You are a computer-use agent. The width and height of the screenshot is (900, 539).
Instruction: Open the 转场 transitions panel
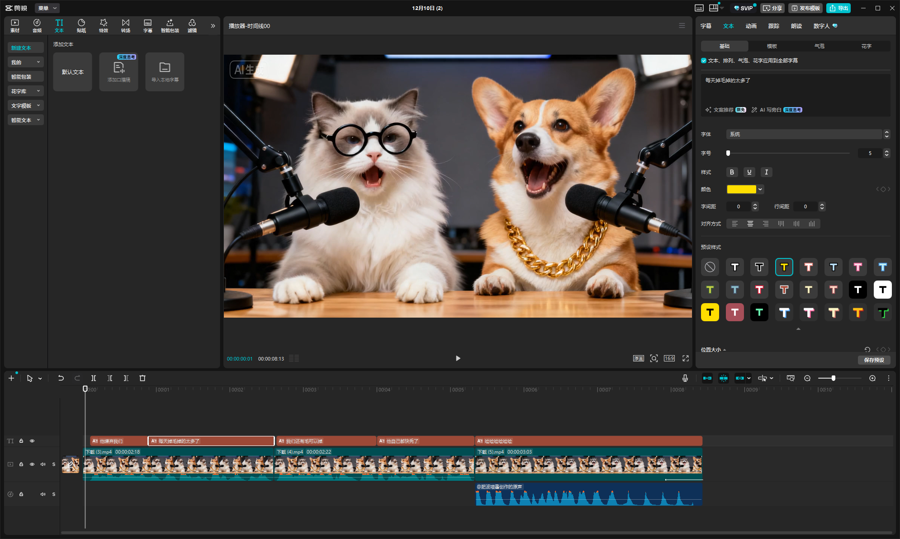pos(126,25)
